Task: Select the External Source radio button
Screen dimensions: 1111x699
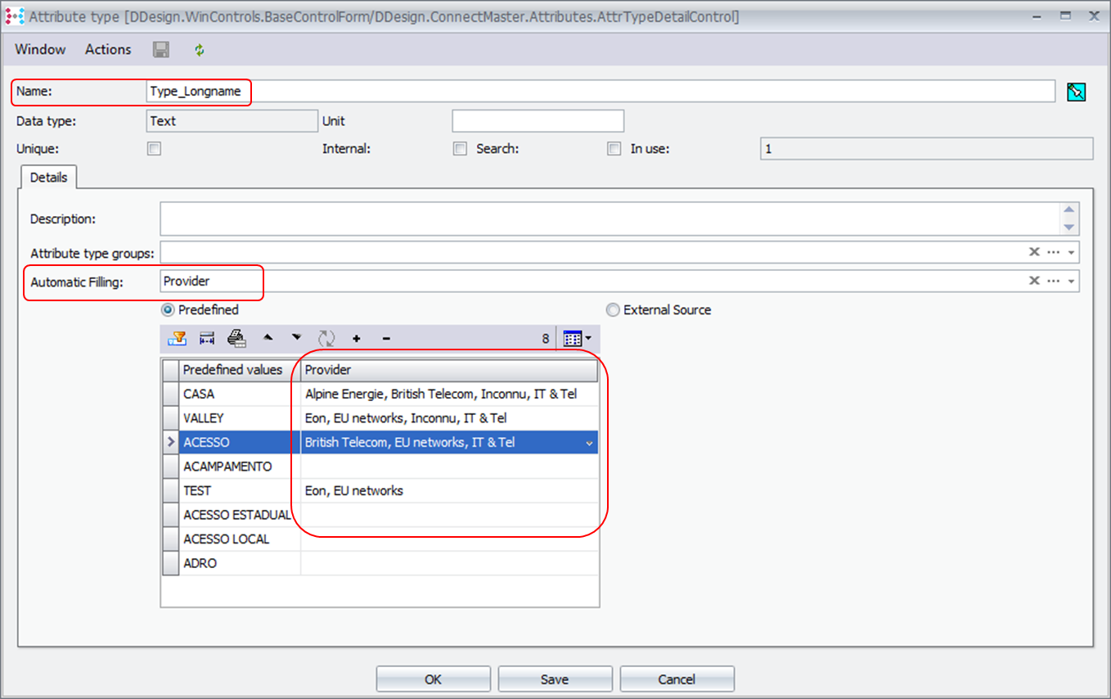Action: coord(613,310)
